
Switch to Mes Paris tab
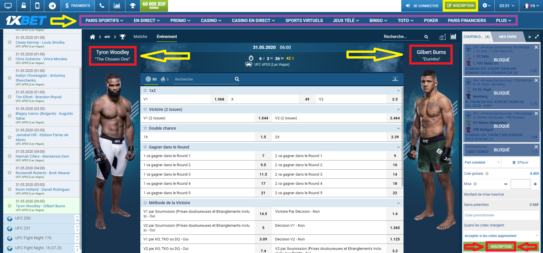(x=508, y=37)
